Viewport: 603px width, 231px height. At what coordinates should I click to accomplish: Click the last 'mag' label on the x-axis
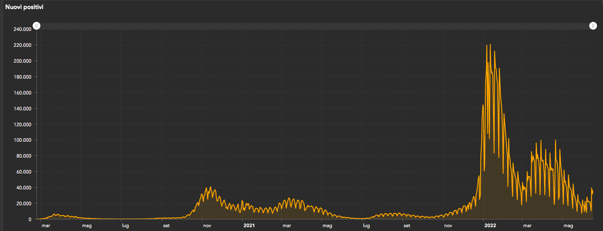[568, 225]
